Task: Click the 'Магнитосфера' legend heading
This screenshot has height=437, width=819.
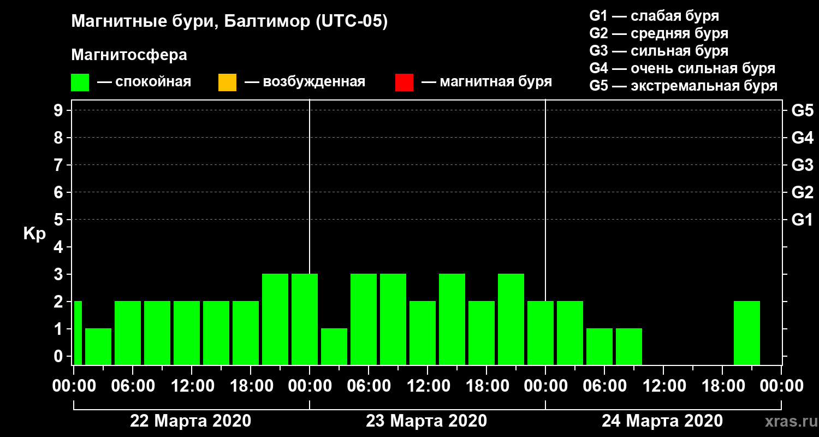Action: 129,55
